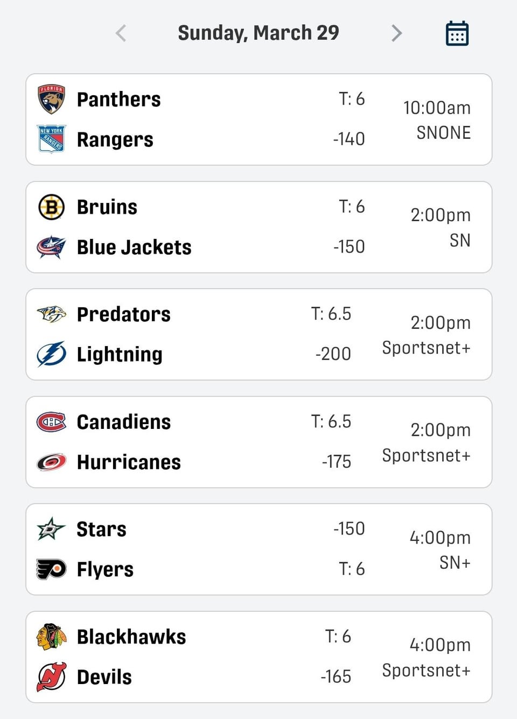This screenshot has width=517, height=719.
Task: Click the New York Rangers logo
Action: [x=51, y=139]
